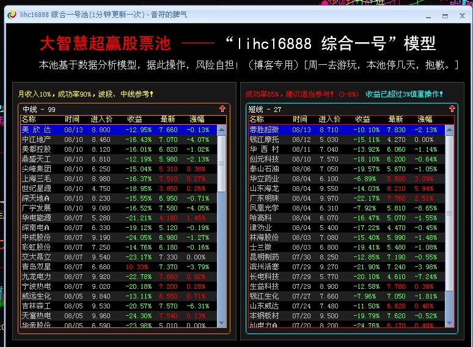473x347 pixels.
Task: Sort 短线 table by 时间 column header
Action: pos(300,119)
